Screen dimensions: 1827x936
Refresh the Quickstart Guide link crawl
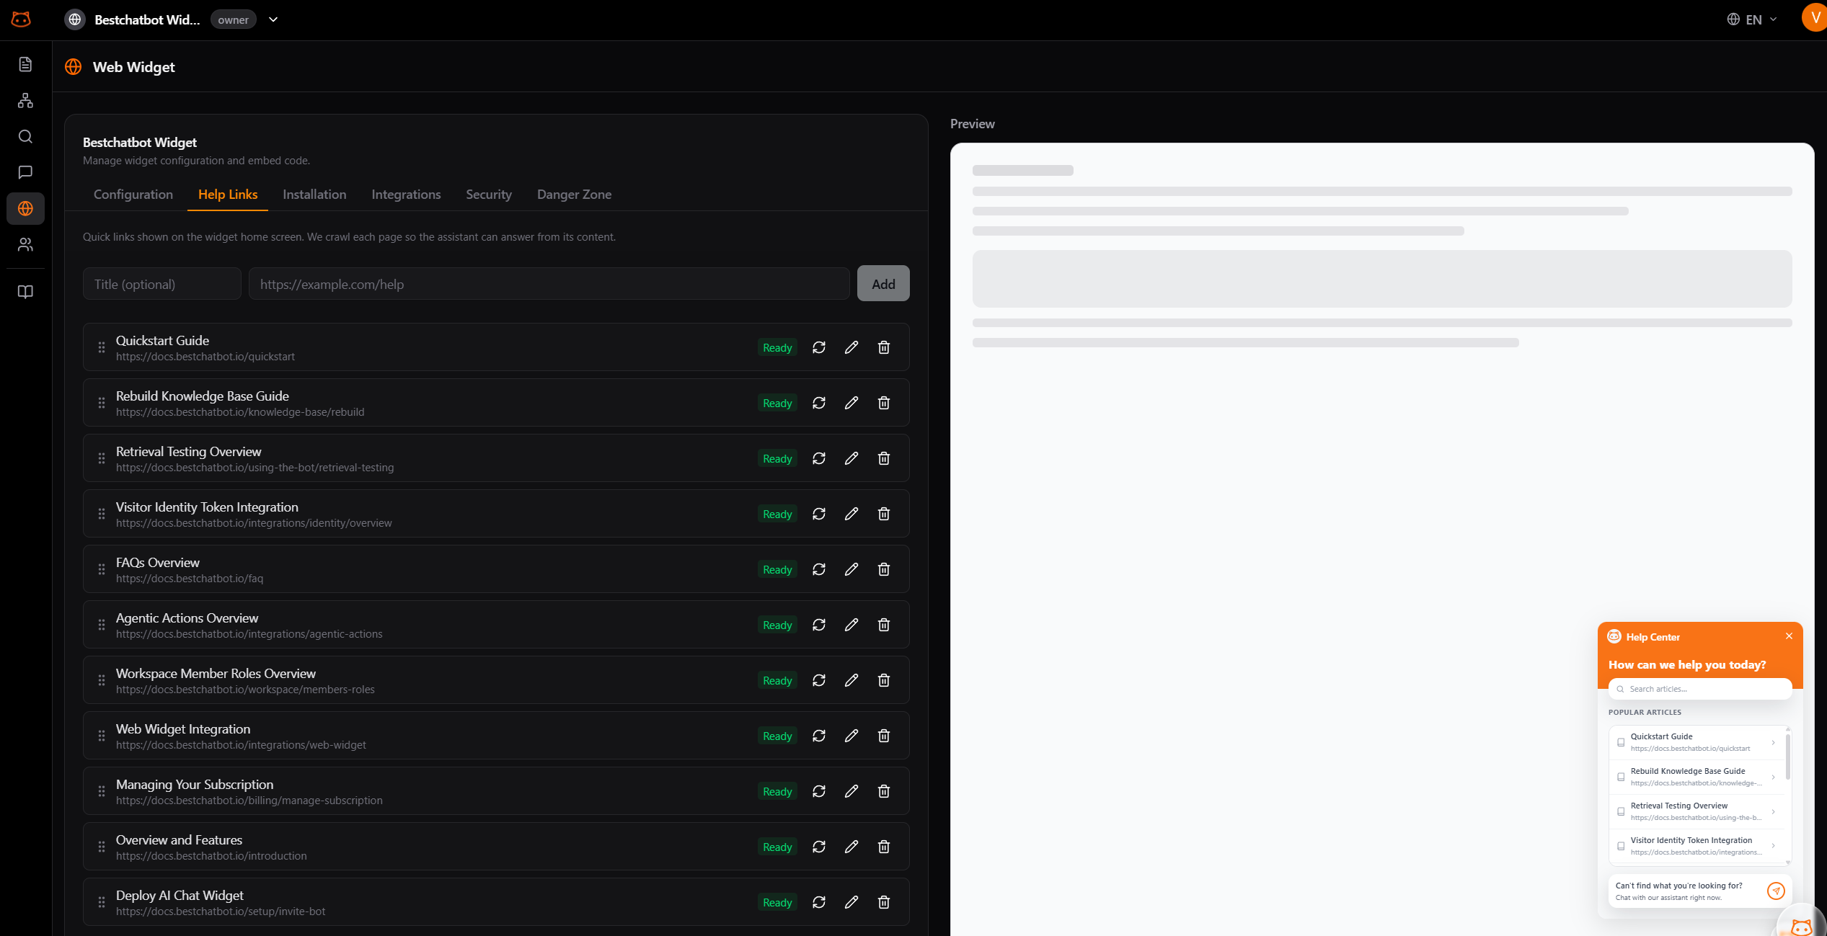(819, 347)
